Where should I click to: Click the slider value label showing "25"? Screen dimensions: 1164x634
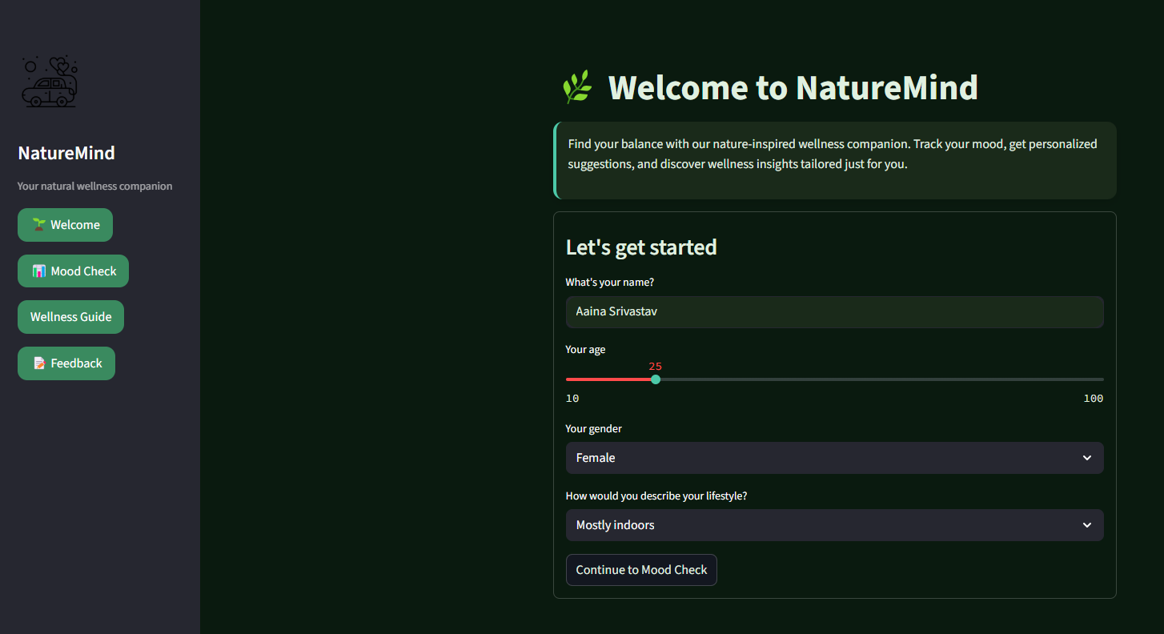click(656, 366)
